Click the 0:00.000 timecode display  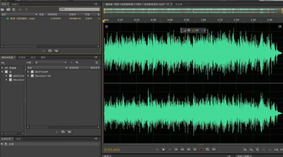click(112, 150)
